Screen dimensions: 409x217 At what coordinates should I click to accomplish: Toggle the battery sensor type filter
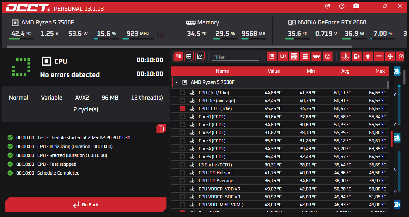tap(357, 57)
